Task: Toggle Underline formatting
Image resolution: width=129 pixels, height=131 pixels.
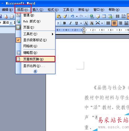Action: [x=76, y=23]
